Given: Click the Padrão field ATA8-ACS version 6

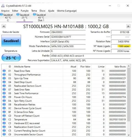Looking at the screenshot, I should [90, 56].
